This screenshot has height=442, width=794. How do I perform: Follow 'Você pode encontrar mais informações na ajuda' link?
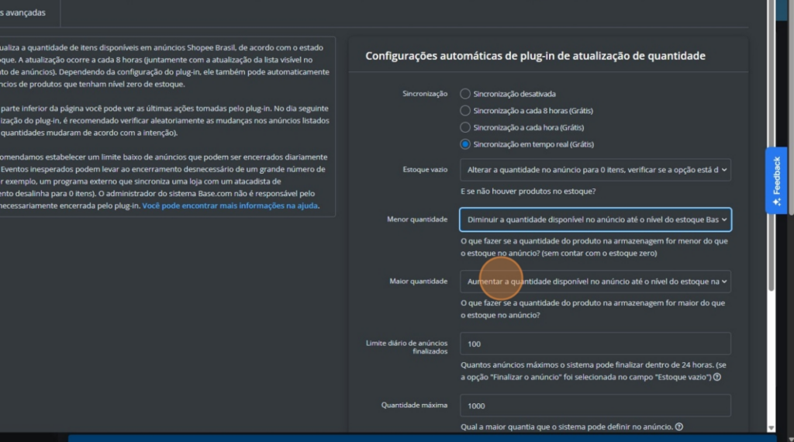230,206
